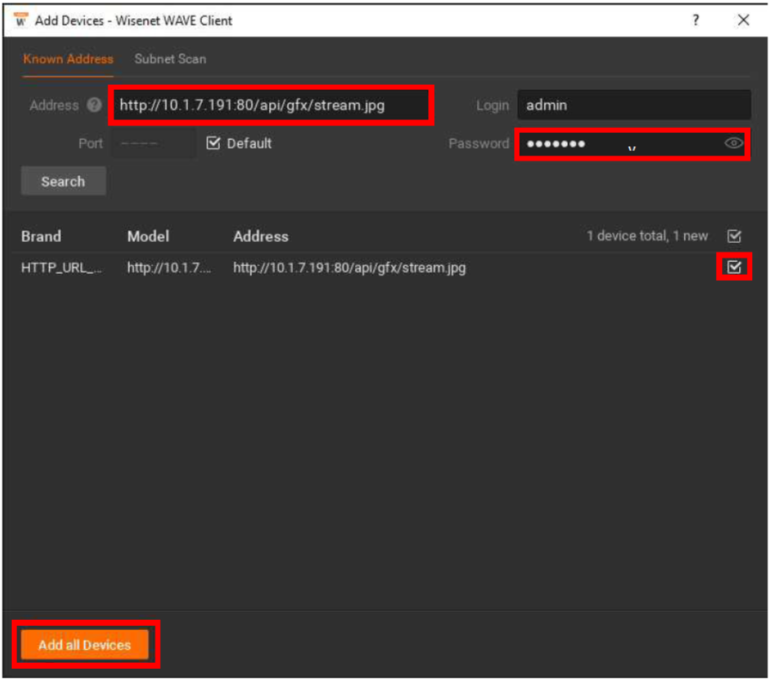770x680 pixels.
Task: Select the HTTP_URL device row
Action: pos(348,268)
